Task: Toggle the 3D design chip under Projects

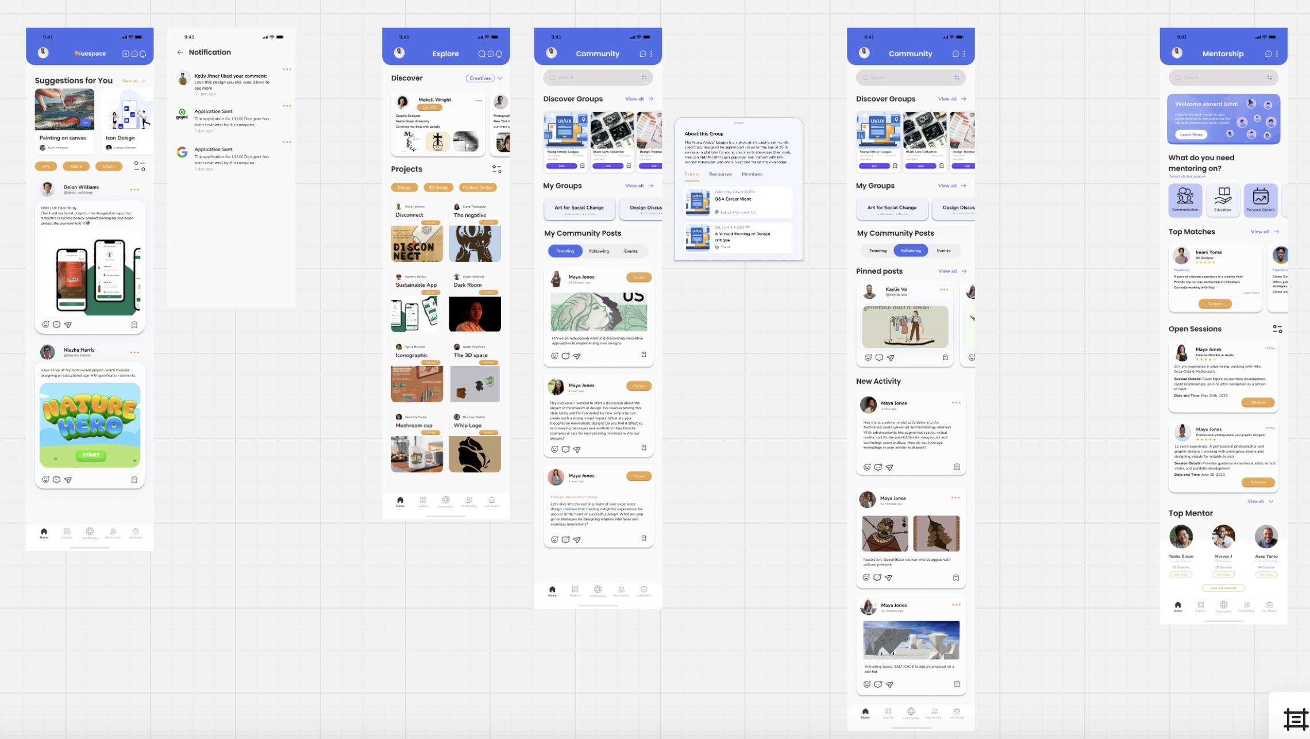Action: tap(438, 187)
